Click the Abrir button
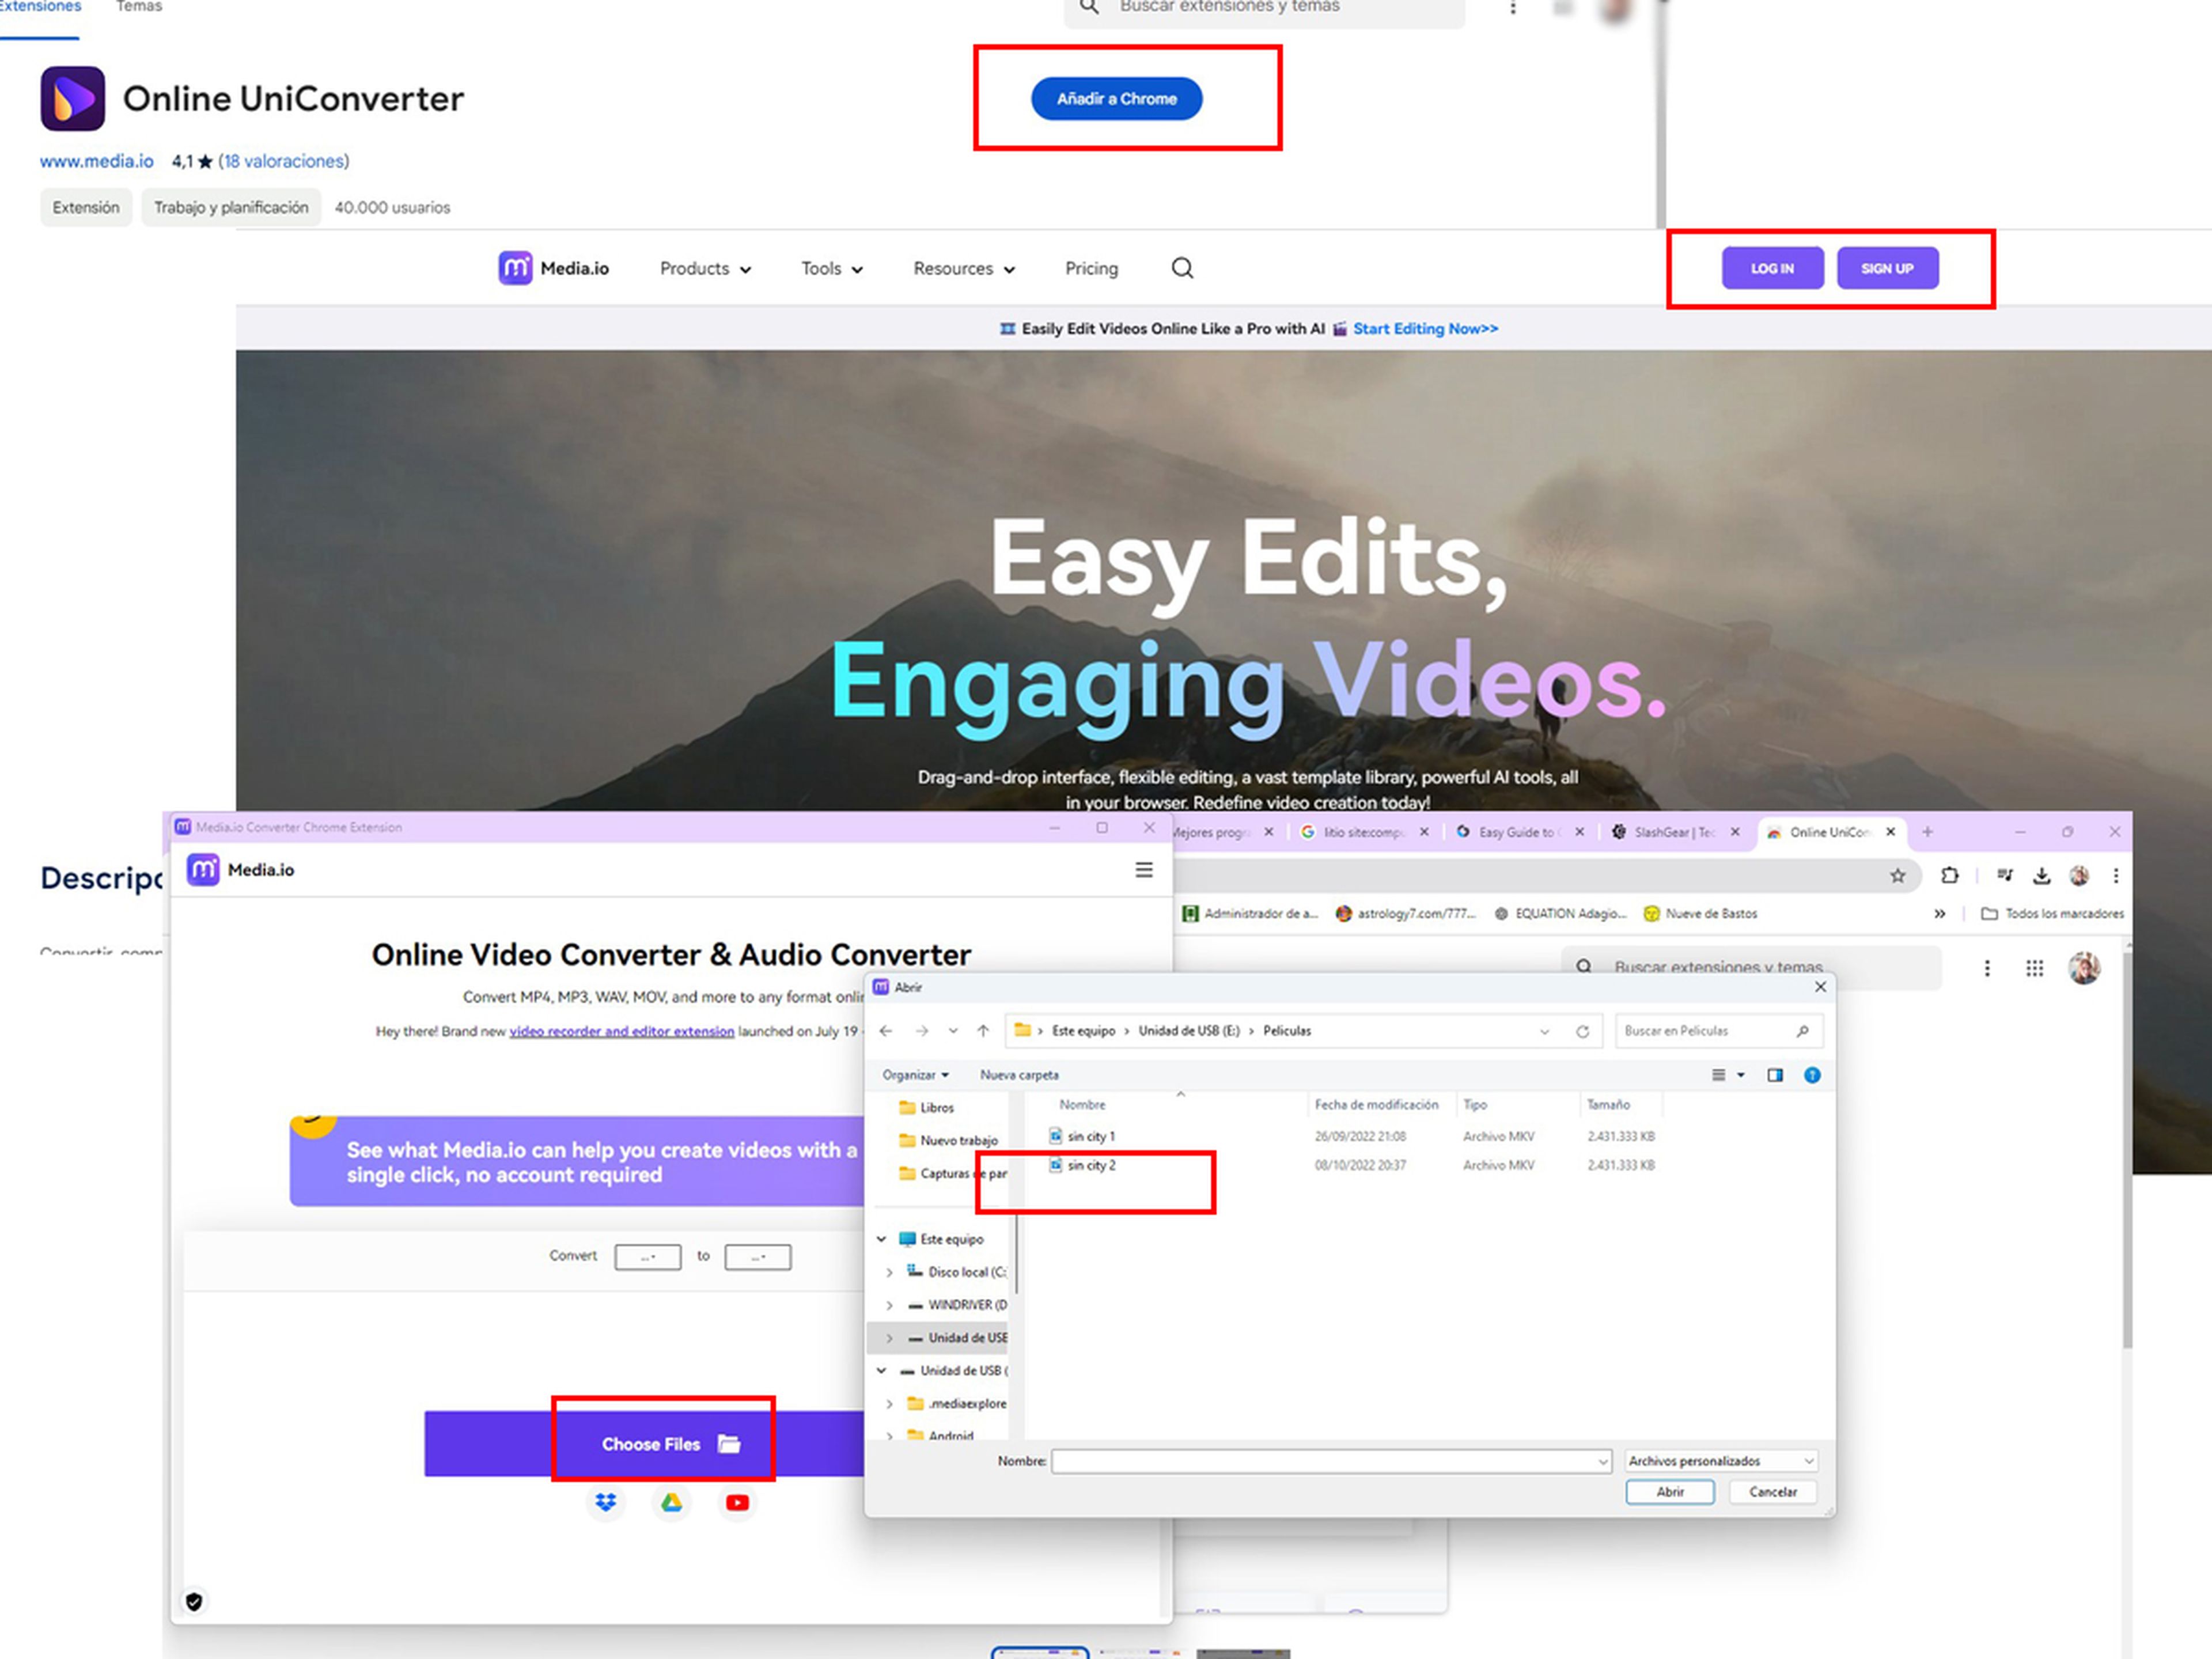Viewport: 2212px width, 1659px height. [x=1670, y=1492]
